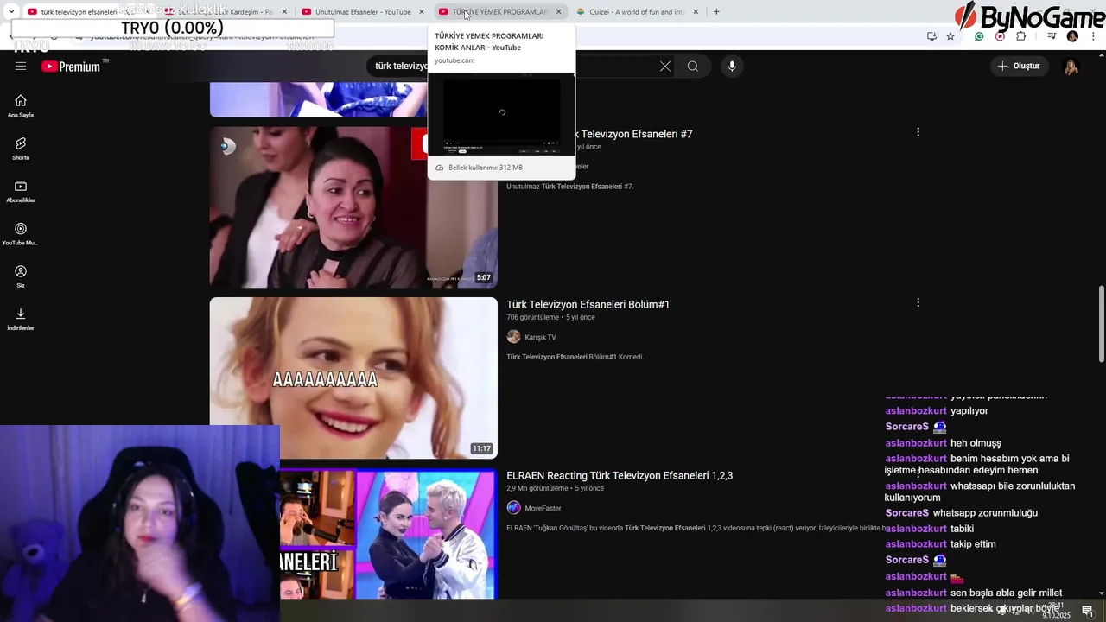Open the notifications icon in the taskbar

(x=1087, y=611)
